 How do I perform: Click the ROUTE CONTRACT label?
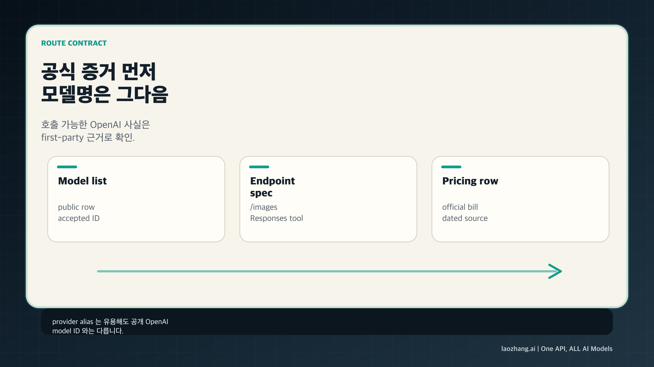[x=74, y=43]
